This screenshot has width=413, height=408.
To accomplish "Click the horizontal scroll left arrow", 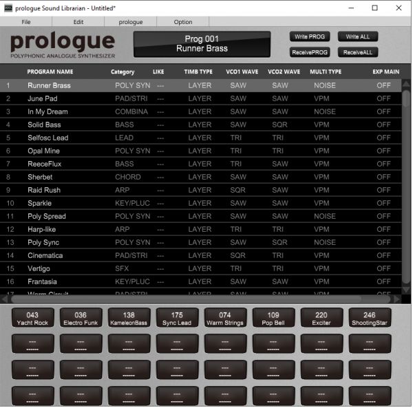I will (x=5, y=299).
